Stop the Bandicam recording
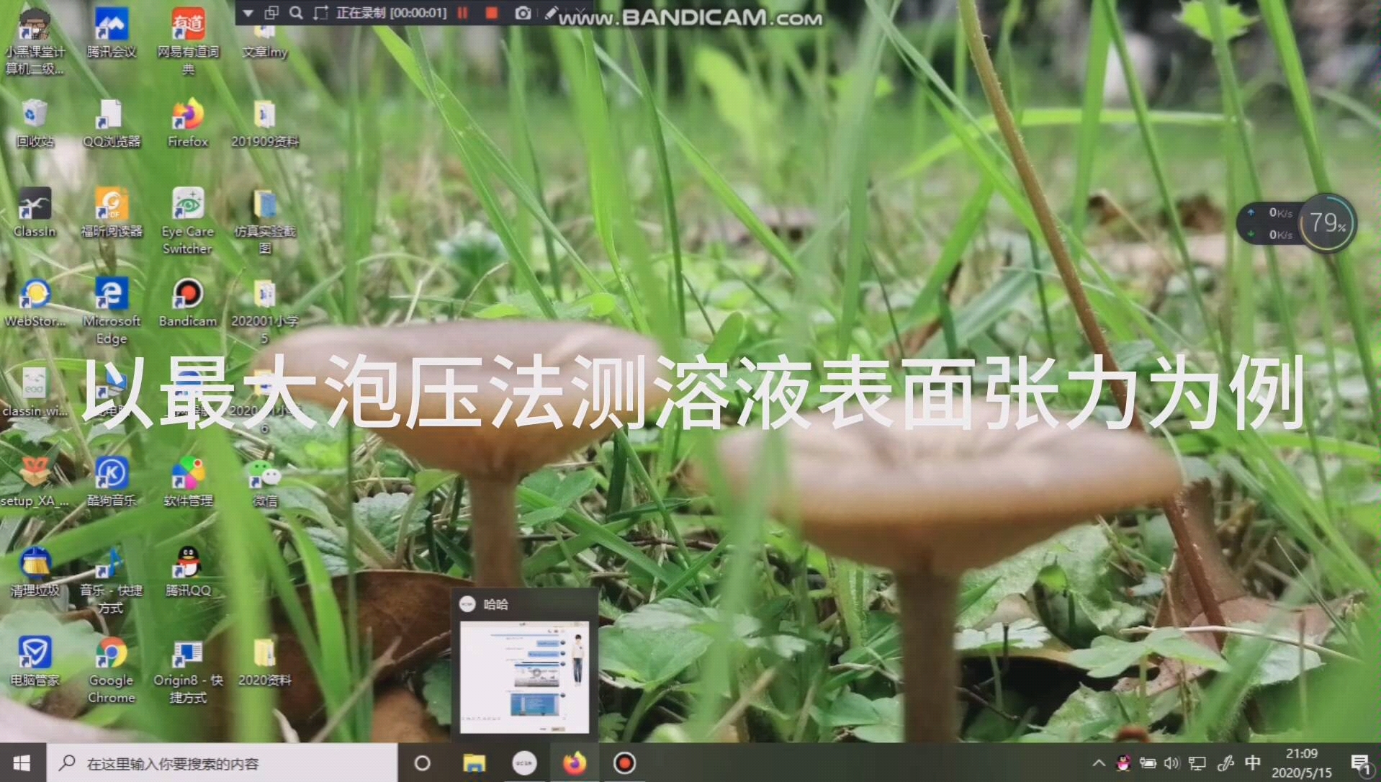The image size is (1381, 782). click(492, 12)
